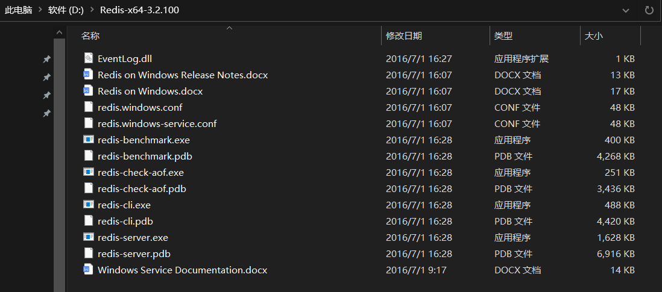The width and height of the screenshot is (662, 292).
Task: Click the redis-server.exe application icon
Action: point(89,237)
